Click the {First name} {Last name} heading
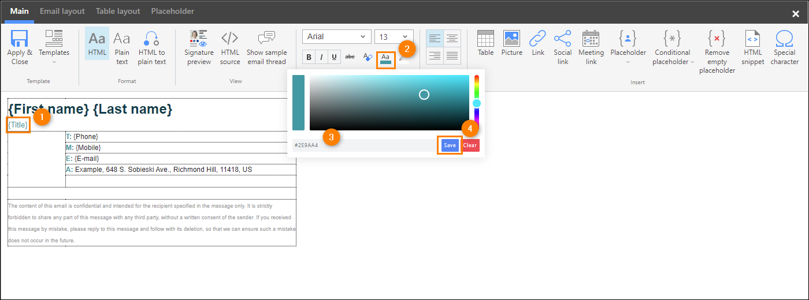This screenshot has width=809, height=300. click(x=90, y=108)
